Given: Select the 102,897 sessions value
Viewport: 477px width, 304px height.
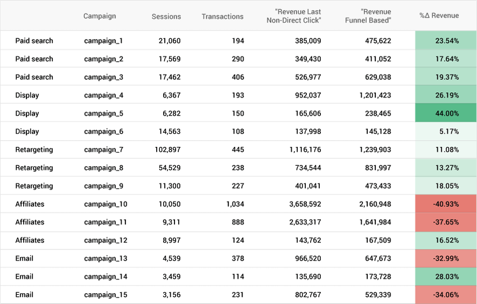Looking at the screenshot, I should (167, 150).
